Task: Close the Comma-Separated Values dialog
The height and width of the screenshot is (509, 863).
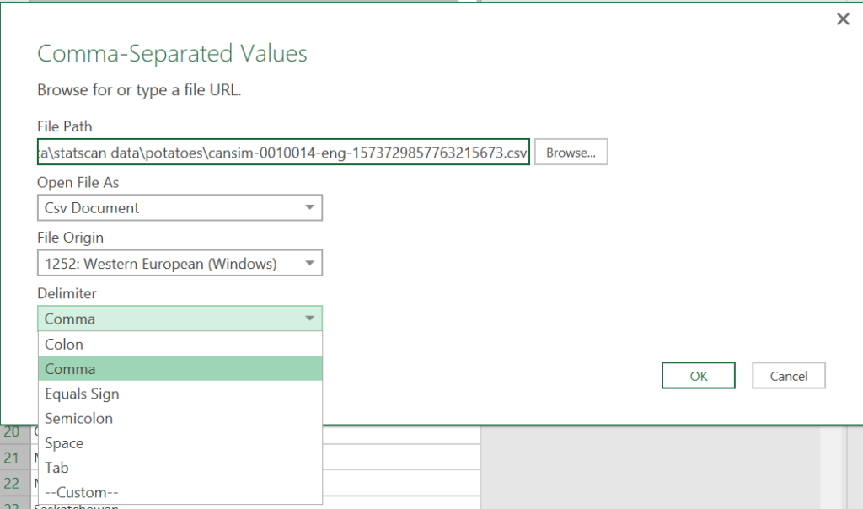Action: [x=842, y=19]
